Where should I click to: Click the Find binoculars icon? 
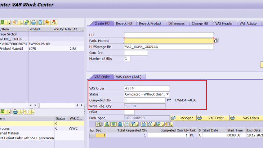(x=120, y=124)
